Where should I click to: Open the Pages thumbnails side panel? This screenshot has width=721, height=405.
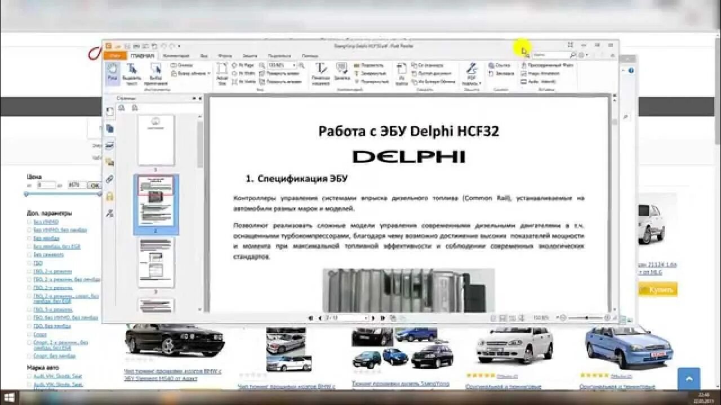109,128
